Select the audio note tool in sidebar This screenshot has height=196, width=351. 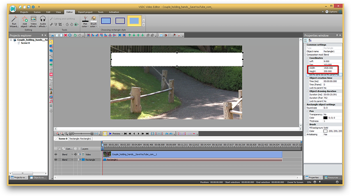click(x=51, y=101)
